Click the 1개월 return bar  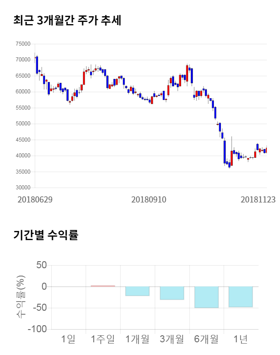click(x=137, y=291)
